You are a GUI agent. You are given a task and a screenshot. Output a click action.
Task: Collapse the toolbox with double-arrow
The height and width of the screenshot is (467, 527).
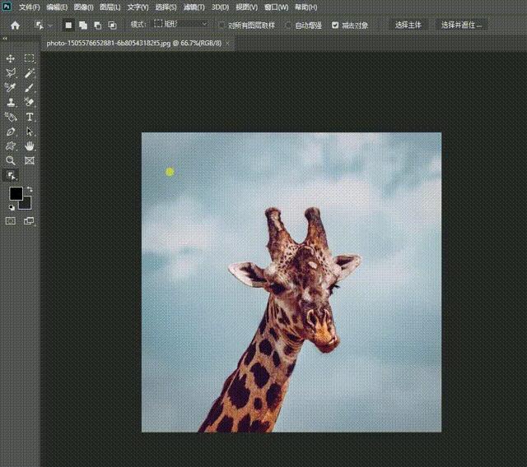point(5,39)
